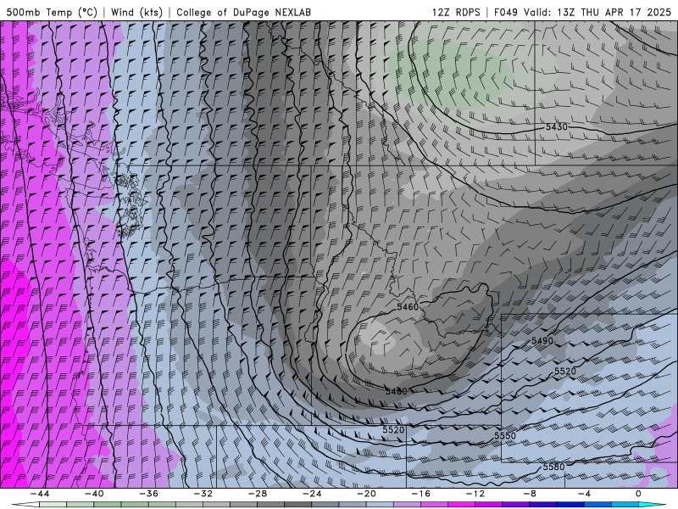Click the '12Z RDPS' model run text

(456, 12)
